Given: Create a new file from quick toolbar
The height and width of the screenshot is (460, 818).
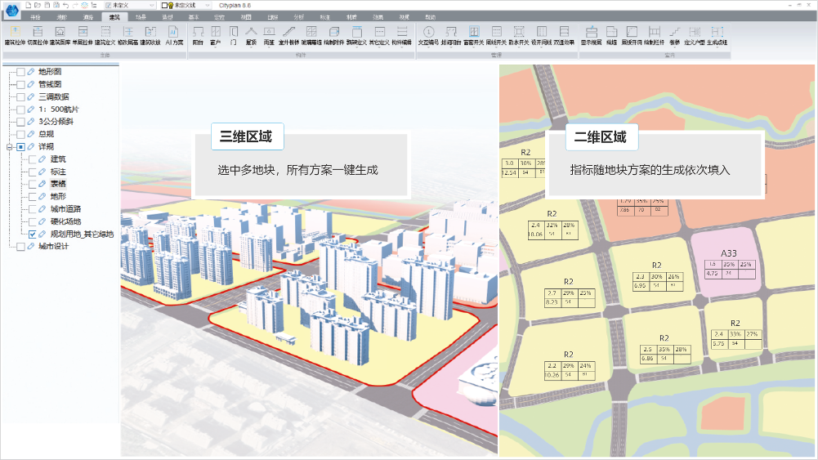Looking at the screenshot, I should click(x=29, y=5).
